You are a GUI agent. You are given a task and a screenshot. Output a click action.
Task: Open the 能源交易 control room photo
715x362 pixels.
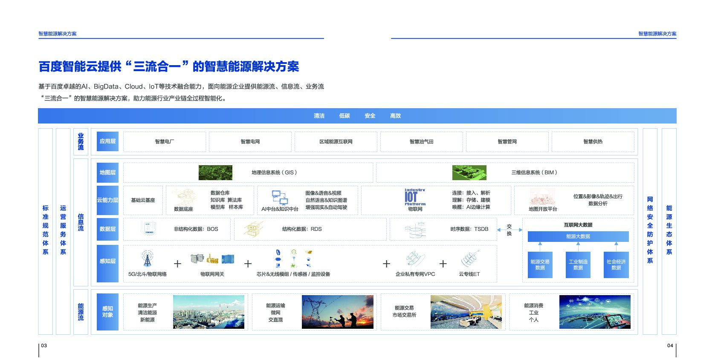point(466,312)
